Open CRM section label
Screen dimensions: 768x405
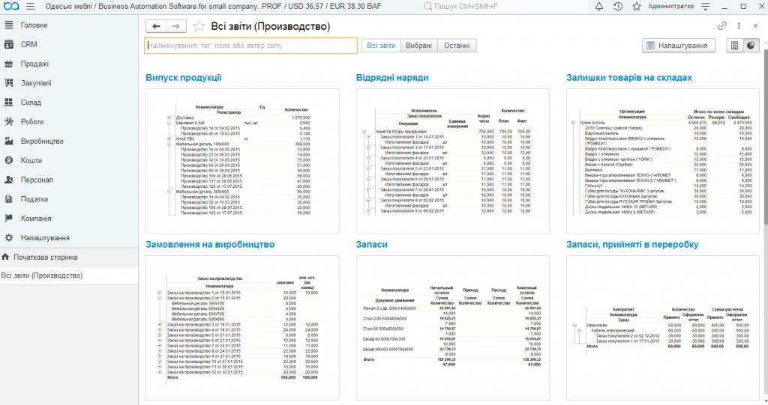coord(29,44)
